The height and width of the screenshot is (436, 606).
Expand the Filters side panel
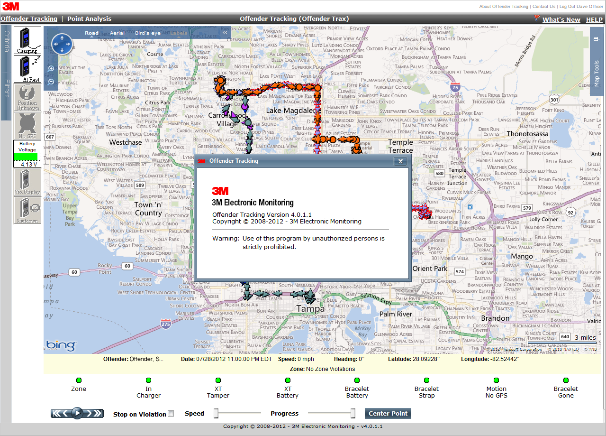6,88
